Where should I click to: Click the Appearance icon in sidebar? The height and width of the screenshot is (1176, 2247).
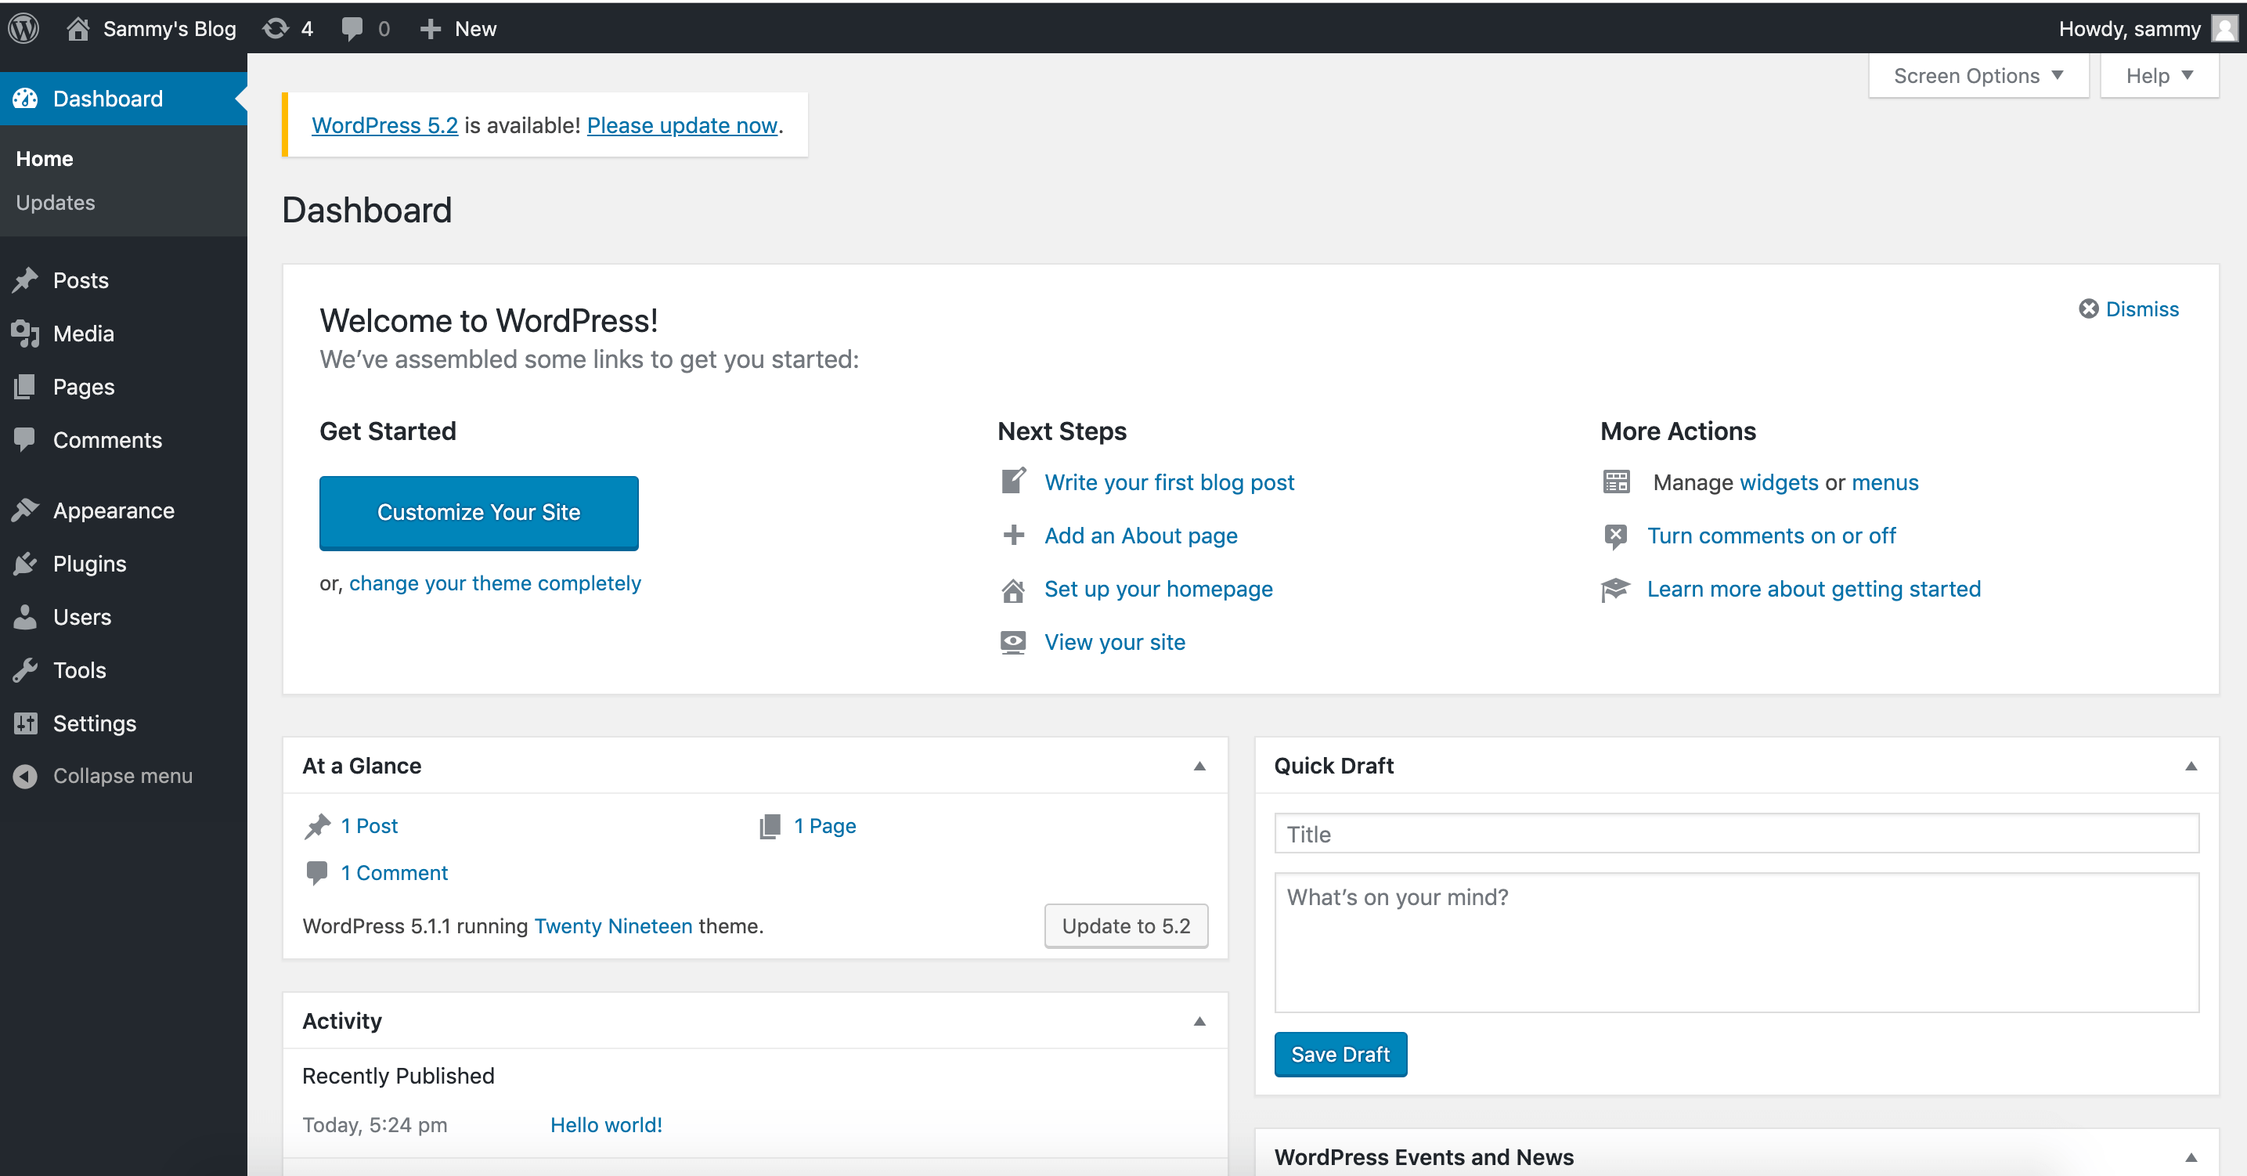pos(27,510)
